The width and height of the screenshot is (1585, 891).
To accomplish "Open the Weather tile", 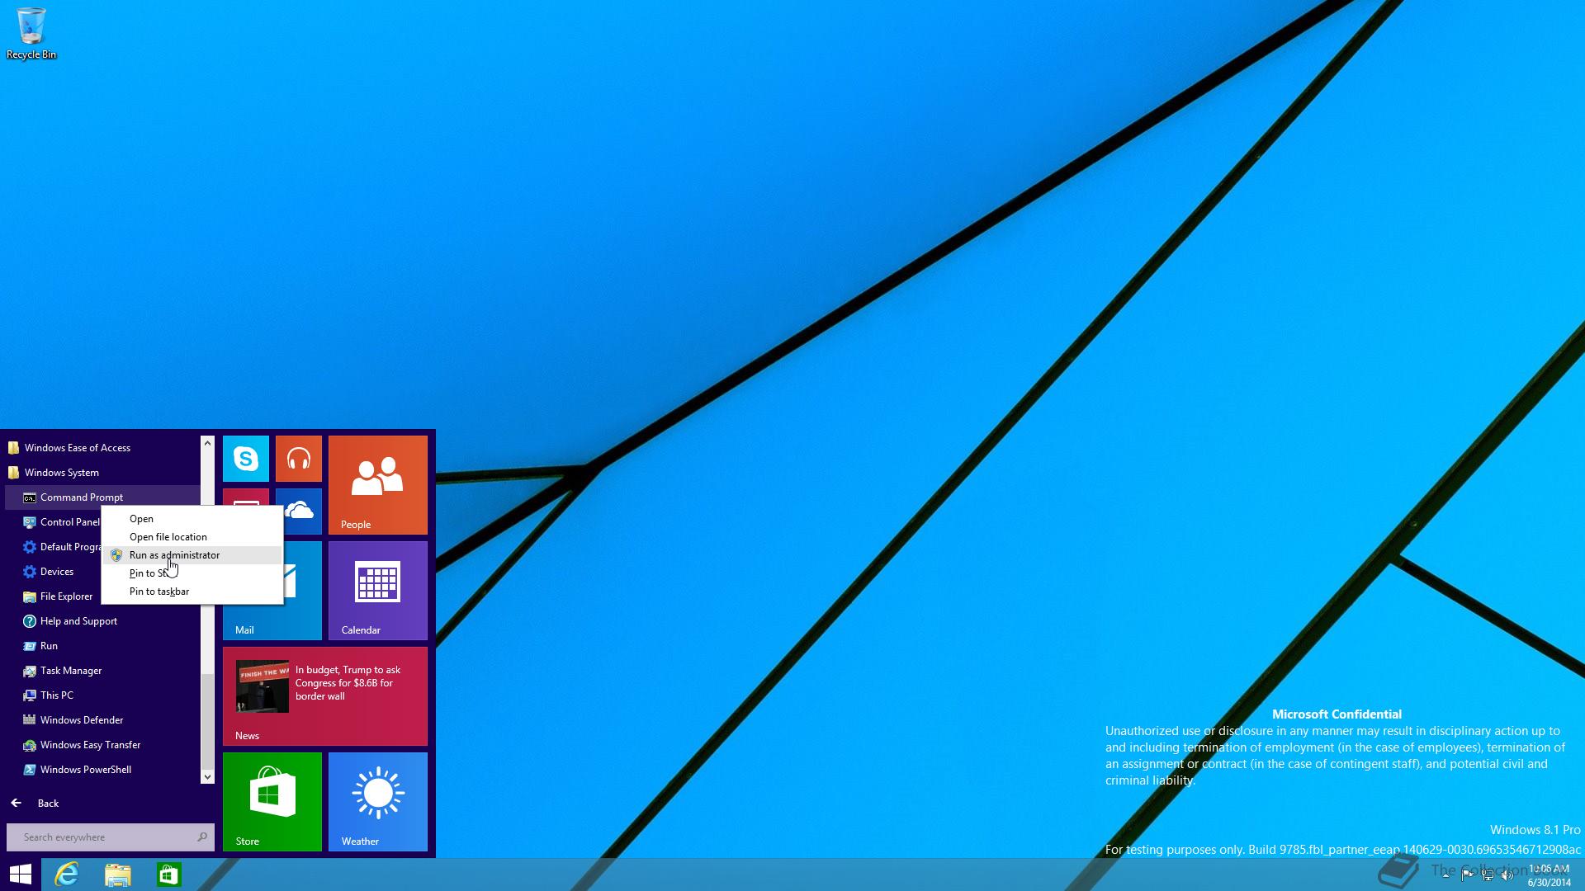I will [x=378, y=802].
